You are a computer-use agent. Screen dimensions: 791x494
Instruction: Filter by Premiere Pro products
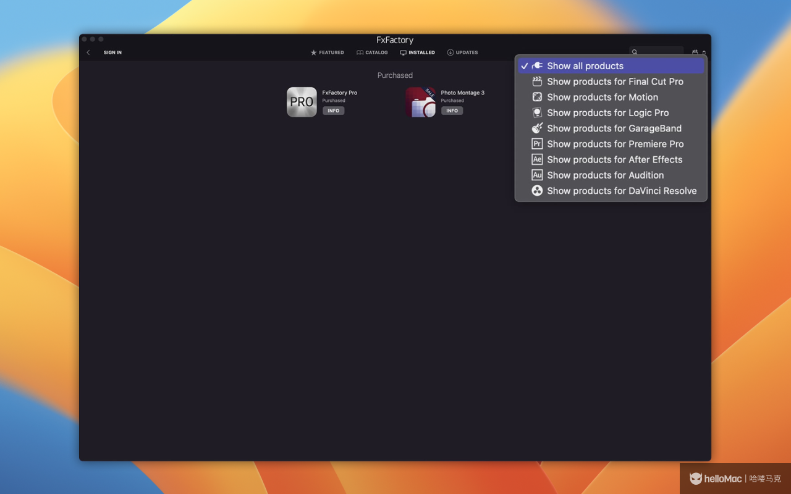[611, 144]
